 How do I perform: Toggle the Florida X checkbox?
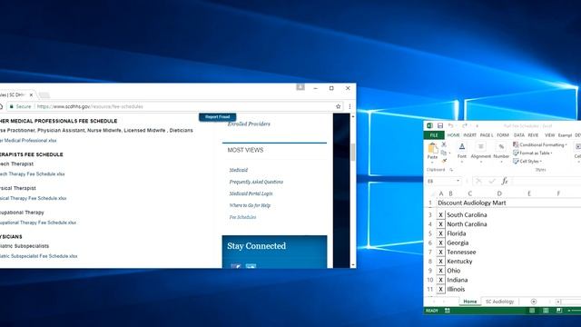click(440, 233)
